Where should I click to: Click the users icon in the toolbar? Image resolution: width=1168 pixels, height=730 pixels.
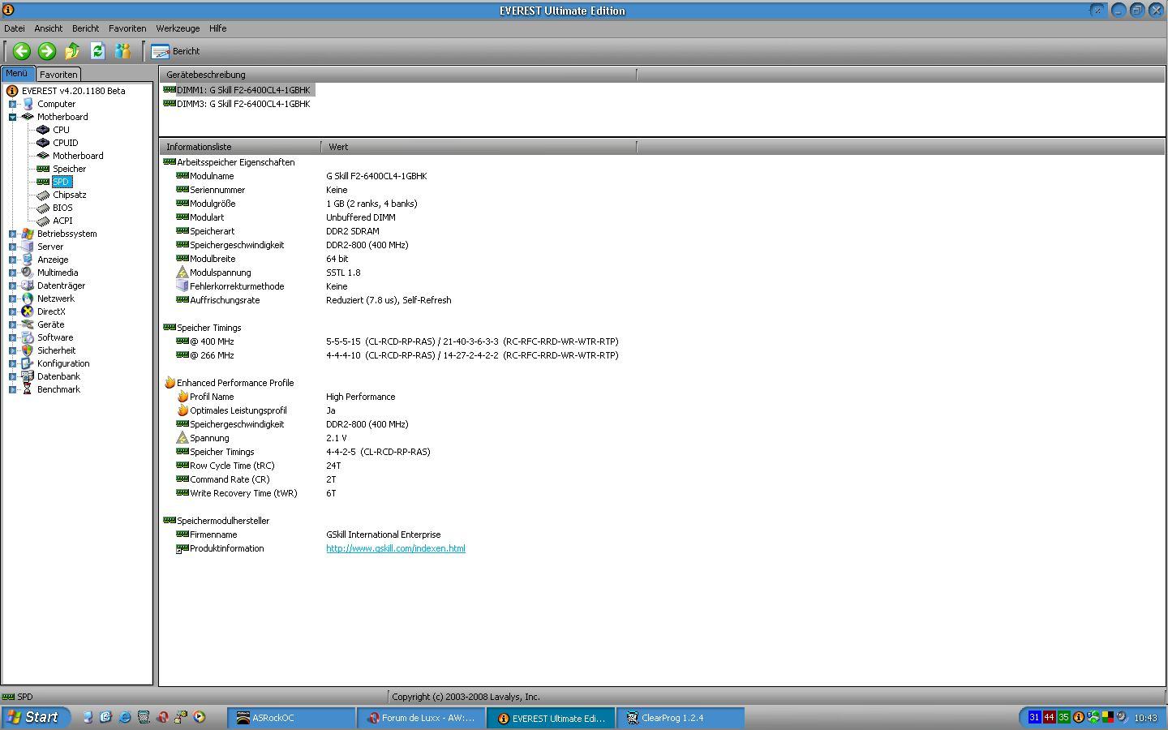pos(122,51)
